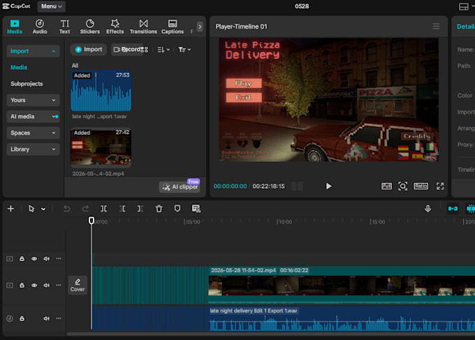Open the layout switcher at top right
The width and height of the screenshot is (475, 340).
(464, 6)
